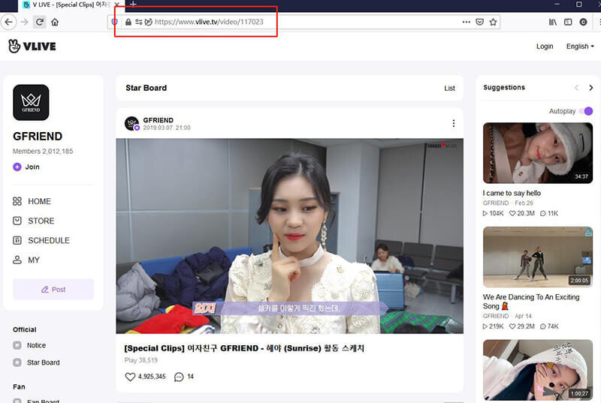
Task: Open a new browser tab
Action: click(x=133, y=5)
